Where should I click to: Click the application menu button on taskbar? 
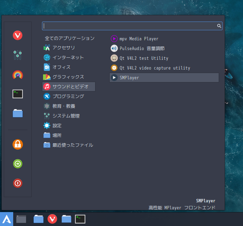click(7, 219)
